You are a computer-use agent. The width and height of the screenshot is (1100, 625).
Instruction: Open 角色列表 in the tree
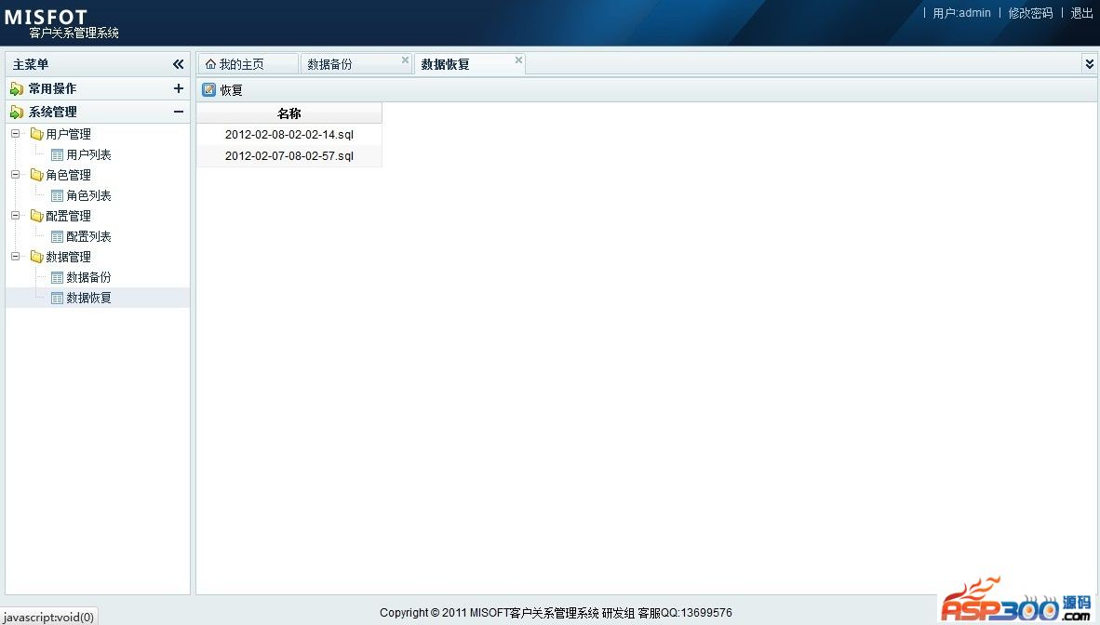pos(88,195)
